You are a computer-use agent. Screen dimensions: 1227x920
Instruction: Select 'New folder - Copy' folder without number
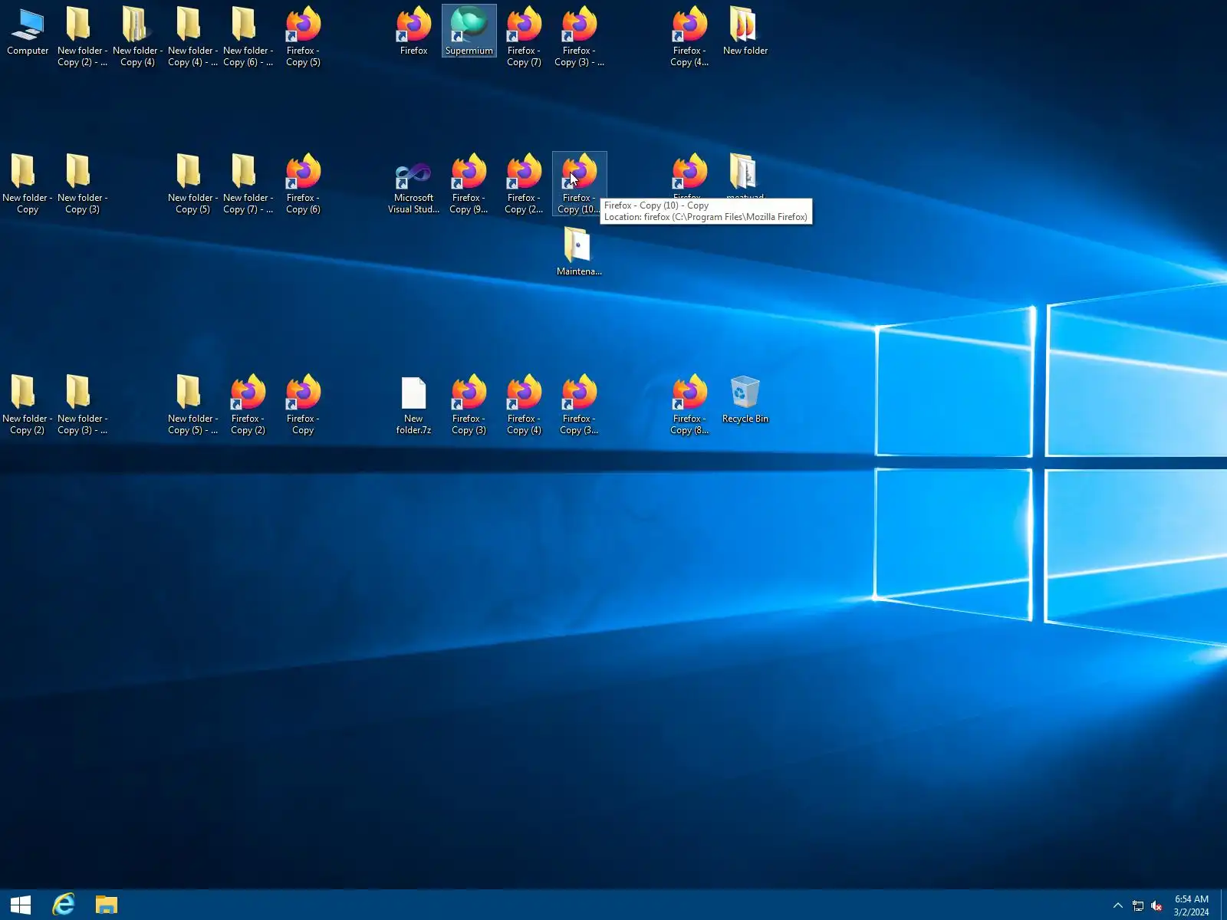28,184
